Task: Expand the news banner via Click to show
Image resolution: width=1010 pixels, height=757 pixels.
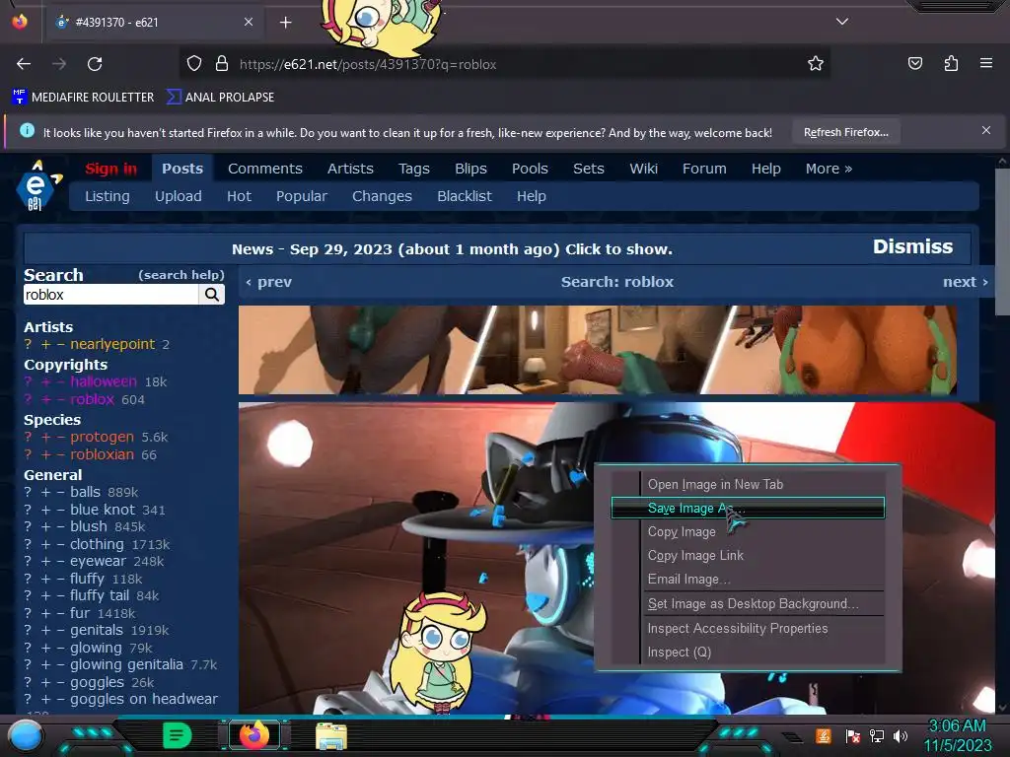Action: (x=618, y=249)
